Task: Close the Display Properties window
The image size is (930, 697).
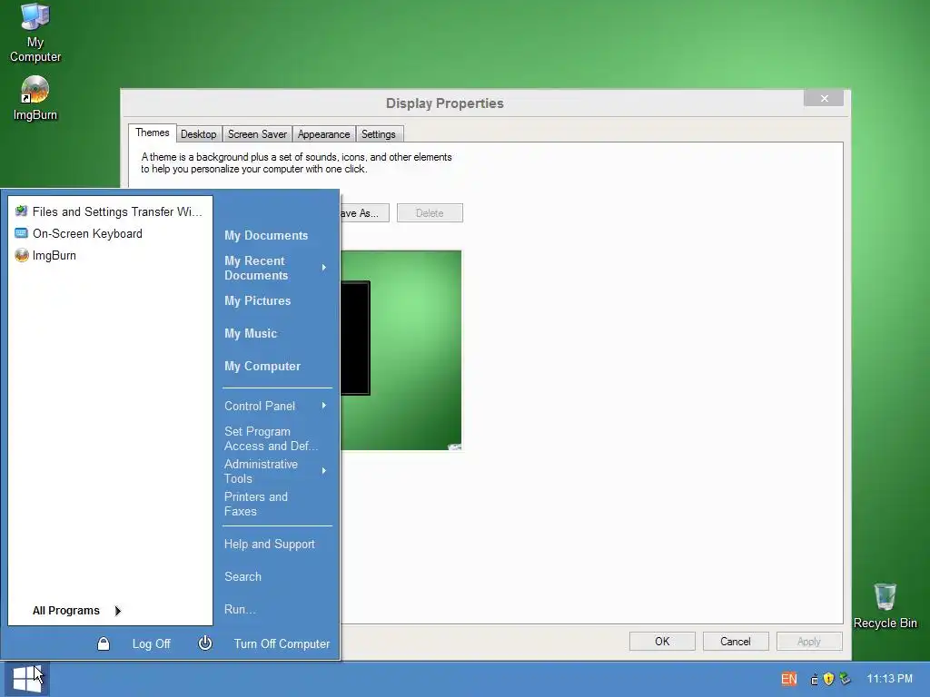Action: tap(824, 98)
